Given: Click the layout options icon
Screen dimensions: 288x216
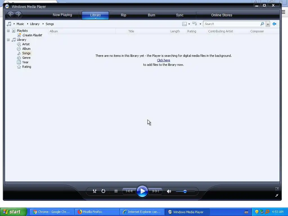Looking at the screenshot, I should click(184, 24).
